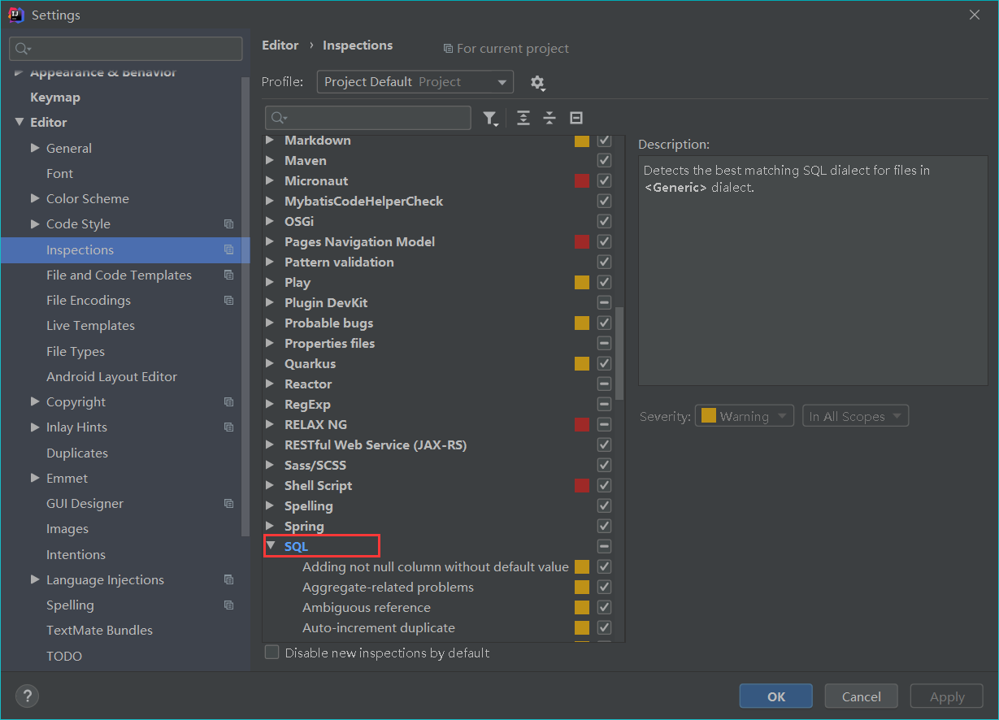Image resolution: width=999 pixels, height=720 pixels.
Task: Click Play group yellow severity swatch
Action: tap(582, 283)
